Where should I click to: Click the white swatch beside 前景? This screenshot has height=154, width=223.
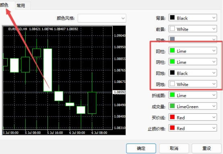click(172, 29)
